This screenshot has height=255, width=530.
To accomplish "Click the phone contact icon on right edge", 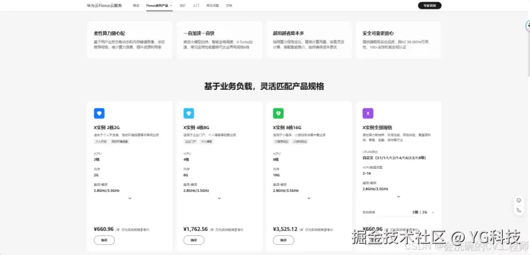I will coord(519,210).
